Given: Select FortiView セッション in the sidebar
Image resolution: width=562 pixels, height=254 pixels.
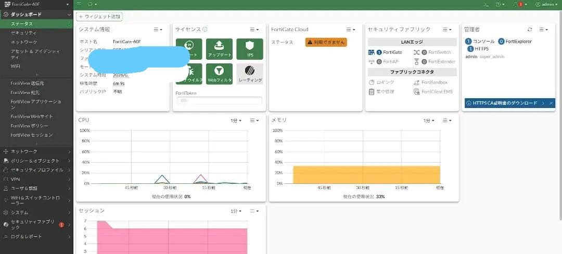Looking at the screenshot, I should [32, 135].
